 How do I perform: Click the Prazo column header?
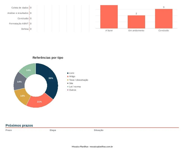8,130
